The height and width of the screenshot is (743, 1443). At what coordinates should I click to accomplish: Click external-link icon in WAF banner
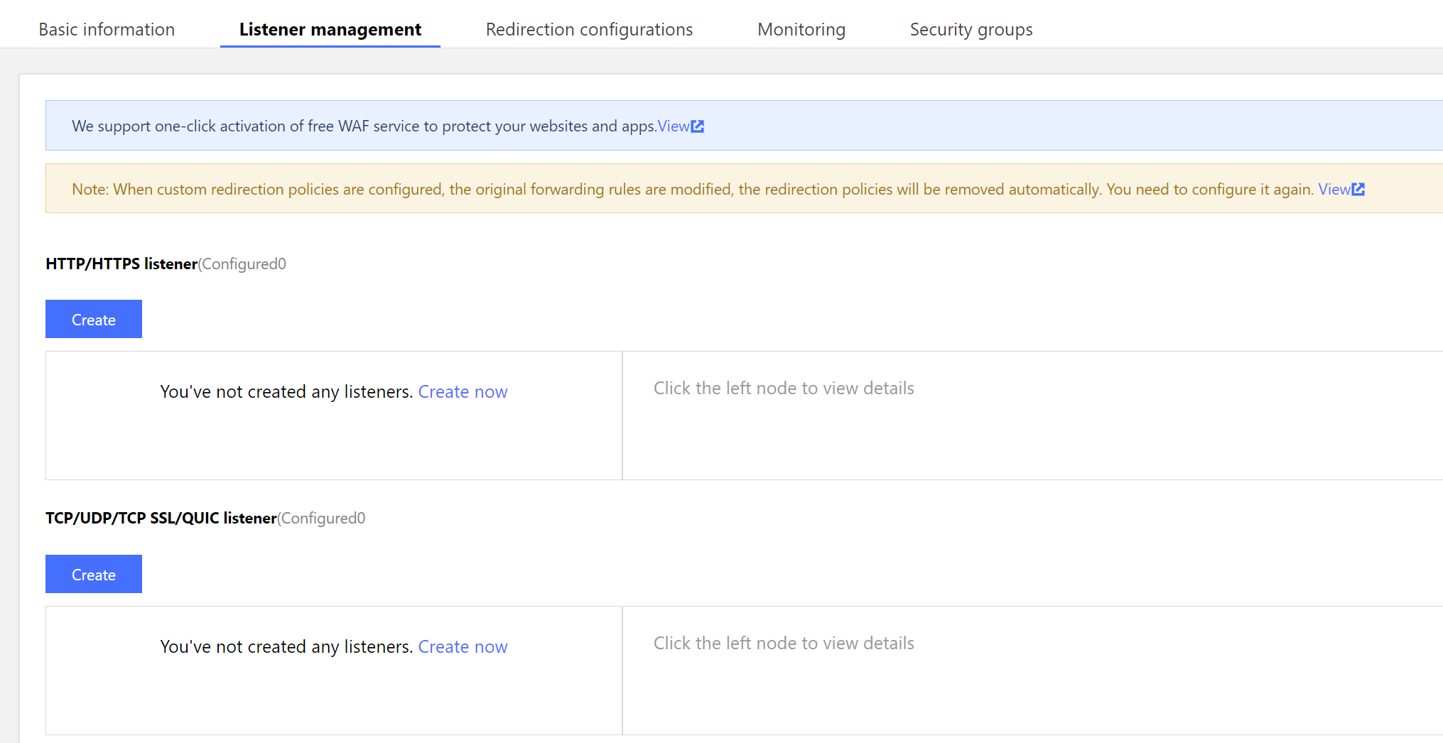coord(698,126)
